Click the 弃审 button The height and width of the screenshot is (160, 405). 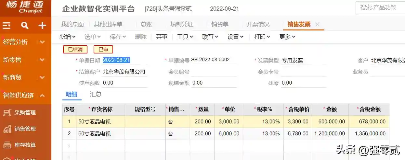coord(162,37)
